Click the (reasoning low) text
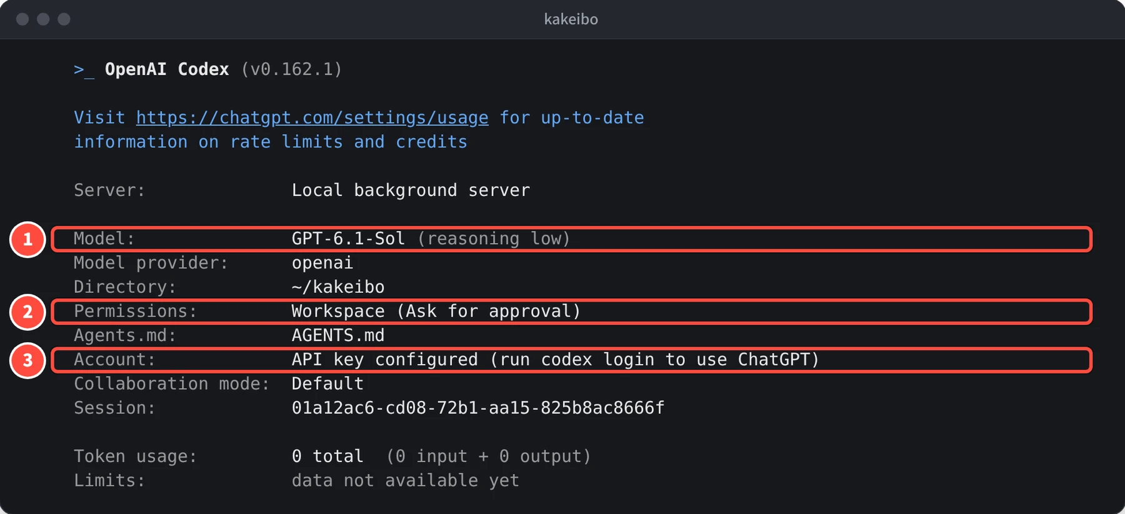Viewport: 1125px width, 514px height. tap(494, 239)
